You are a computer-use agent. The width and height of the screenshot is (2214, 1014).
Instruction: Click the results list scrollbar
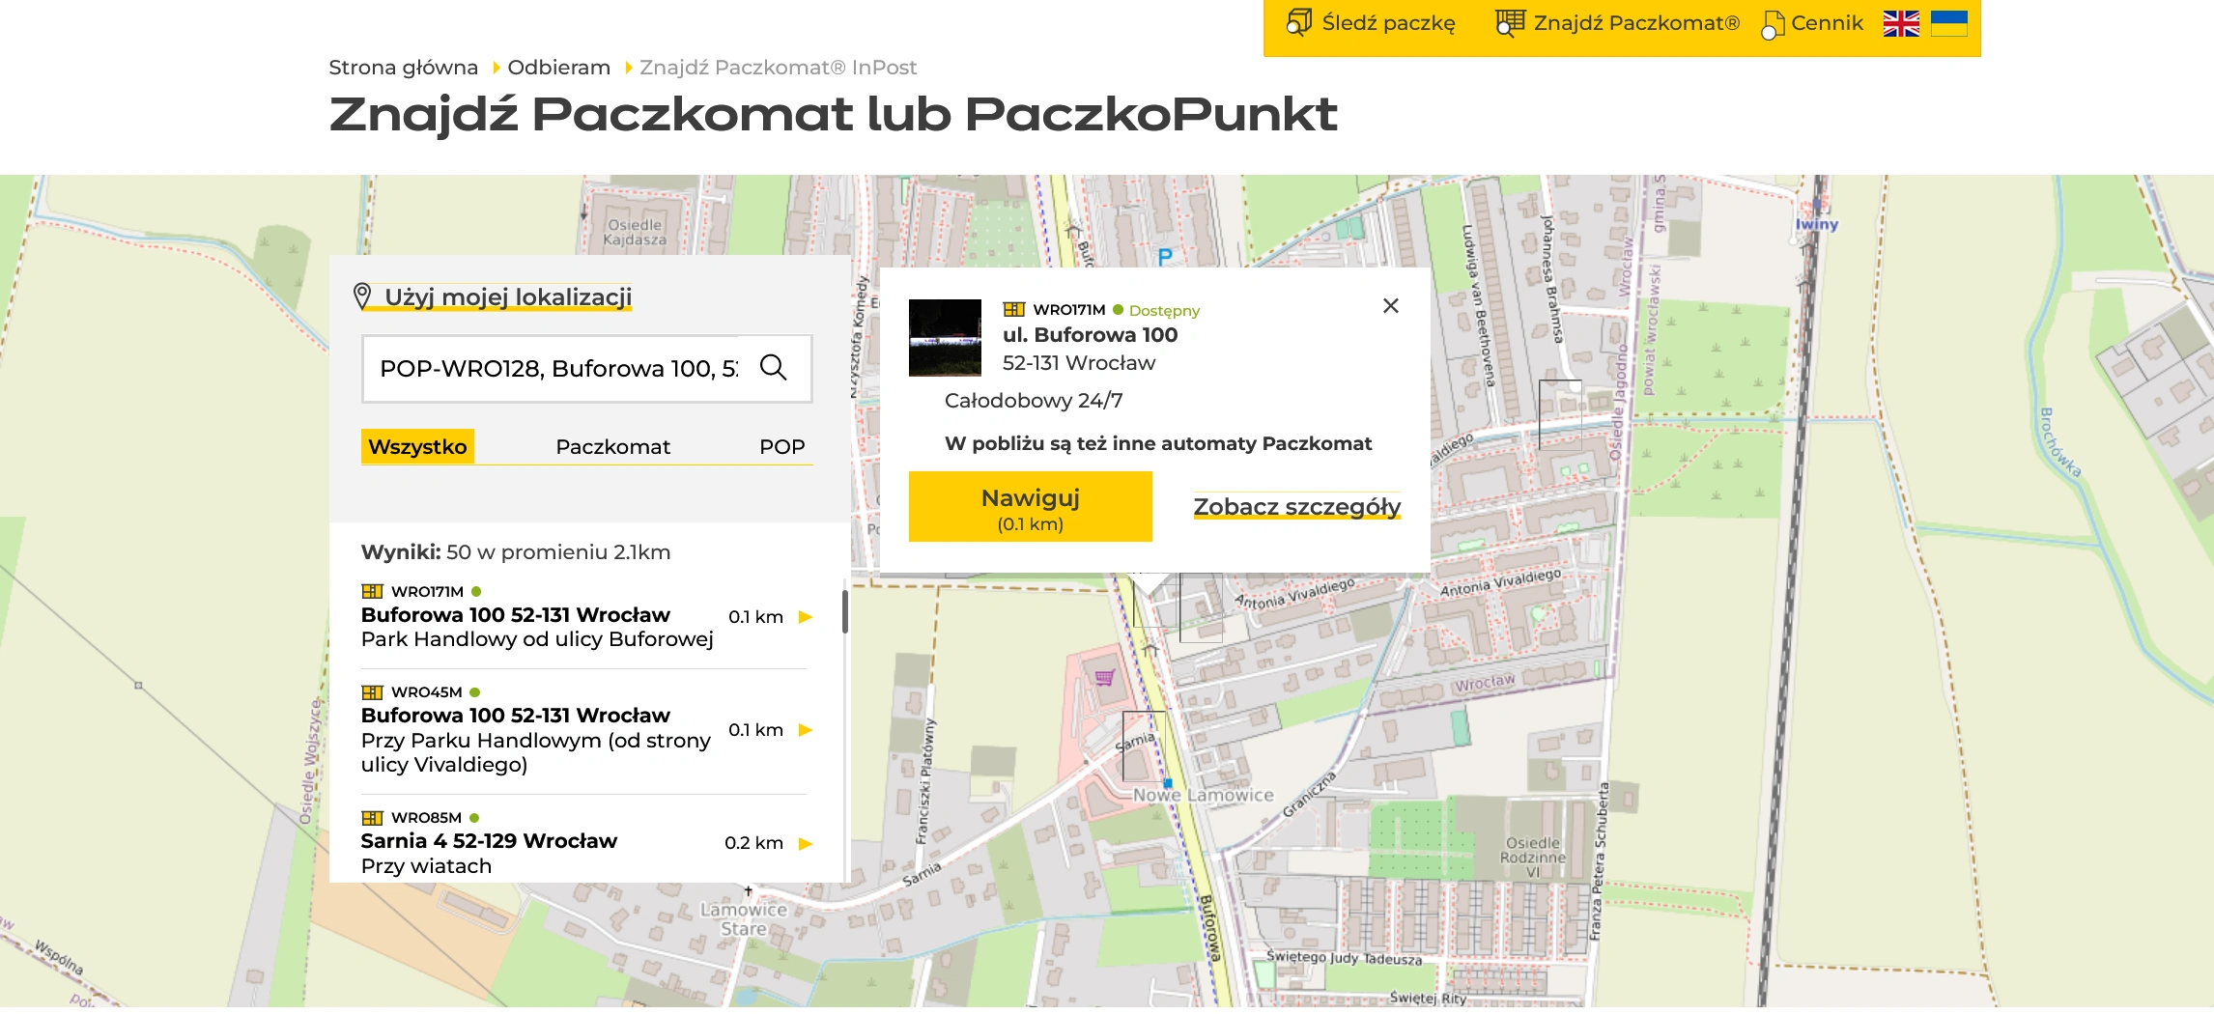click(x=845, y=610)
